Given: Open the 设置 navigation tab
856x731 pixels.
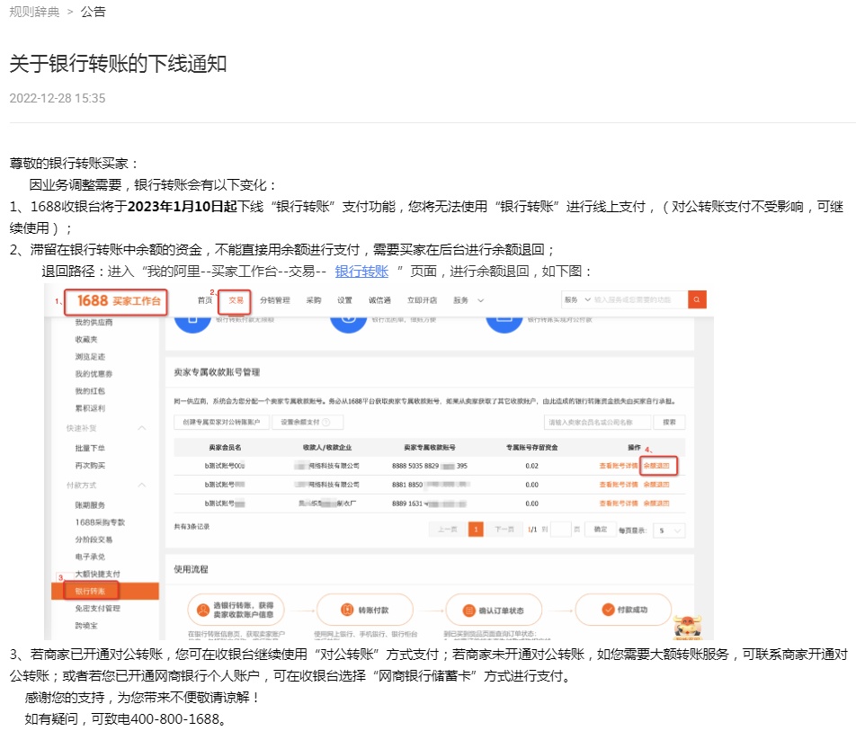Looking at the screenshot, I should (x=344, y=300).
